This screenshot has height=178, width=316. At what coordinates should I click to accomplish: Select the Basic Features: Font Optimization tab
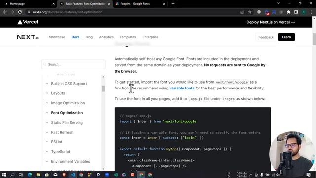85,4
